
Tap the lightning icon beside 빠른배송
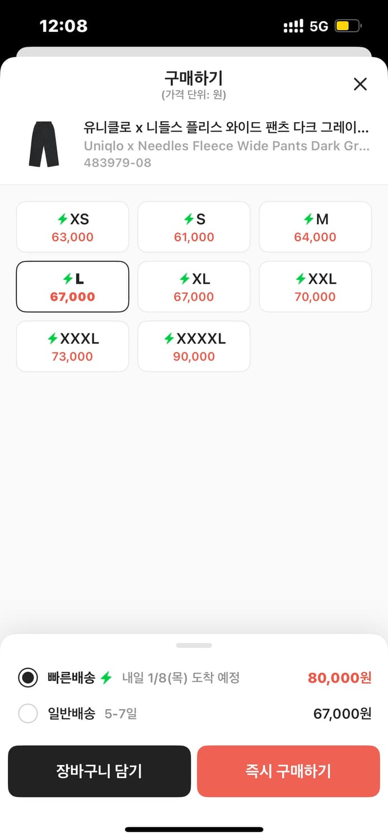[x=106, y=678]
